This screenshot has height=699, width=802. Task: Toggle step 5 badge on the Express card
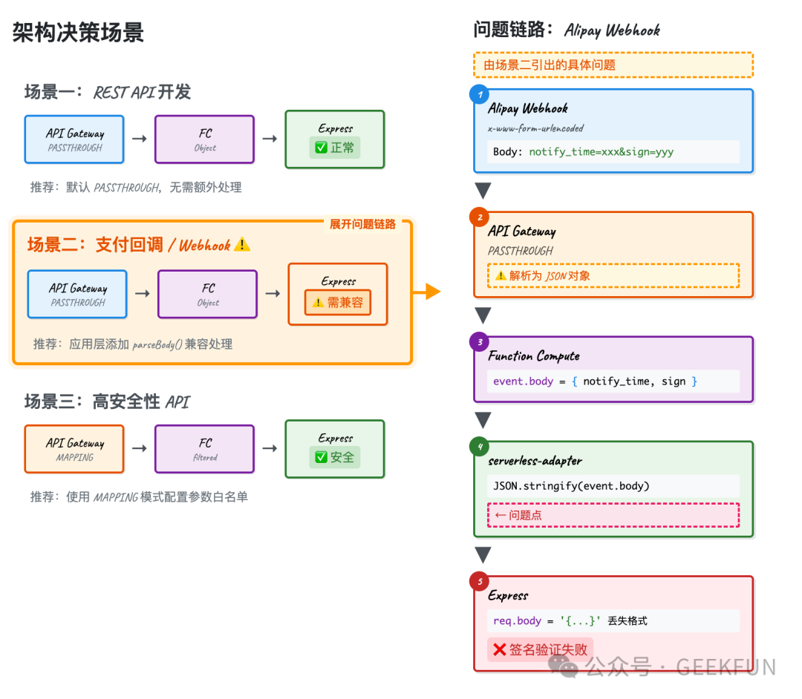tap(479, 581)
